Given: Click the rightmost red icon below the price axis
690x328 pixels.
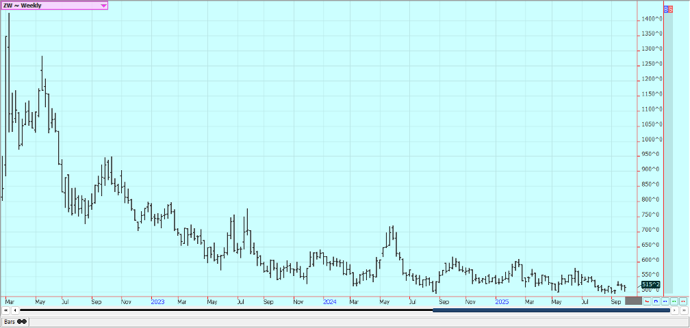Looking at the screenshot, I should point(682,301).
